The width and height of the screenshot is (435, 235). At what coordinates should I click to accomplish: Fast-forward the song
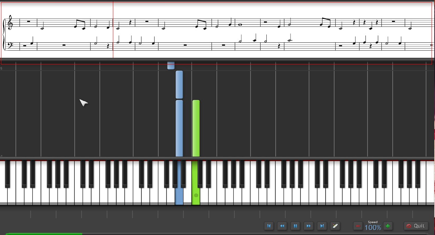pos(308,226)
